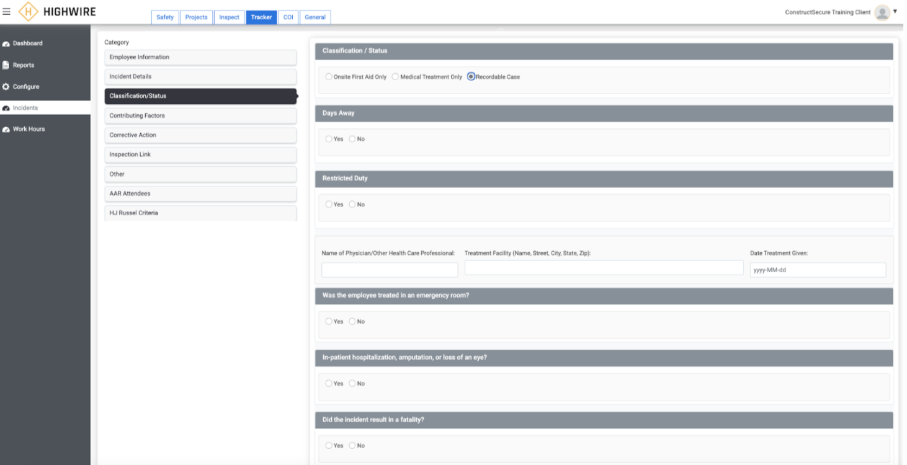Screen dimensions: 907x465
Task: Select the Employee Information category
Action: pos(200,57)
